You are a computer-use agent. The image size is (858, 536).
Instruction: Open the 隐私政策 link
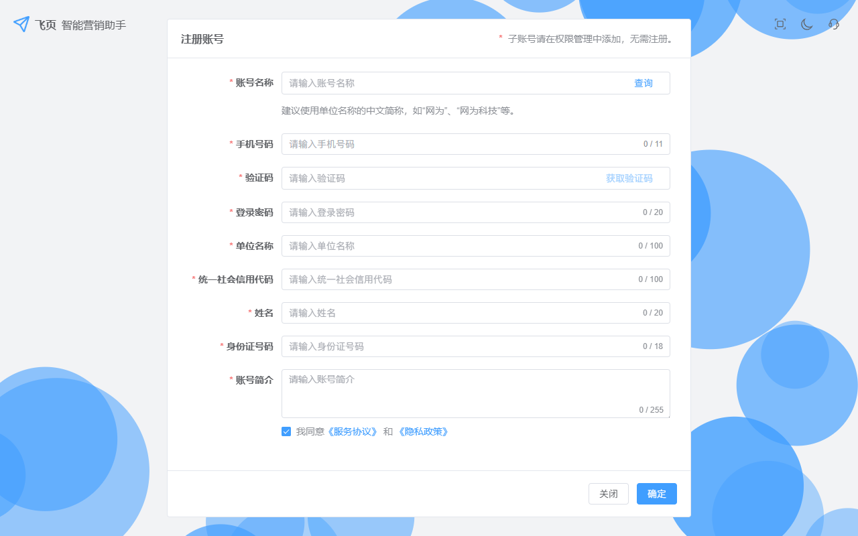point(423,431)
